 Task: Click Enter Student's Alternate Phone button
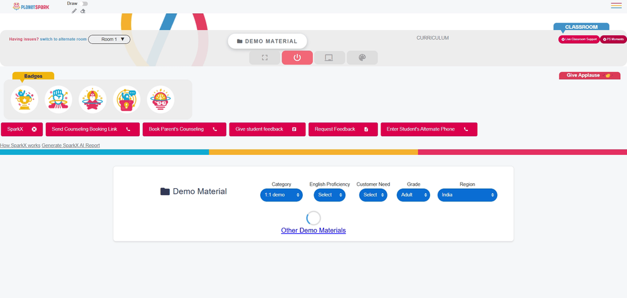[x=429, y=129]
